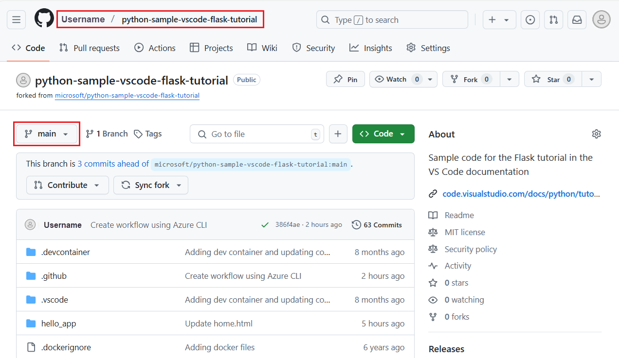Screen dimensions: 619x358
Task: Pin this repository
Action: point(345,79)
